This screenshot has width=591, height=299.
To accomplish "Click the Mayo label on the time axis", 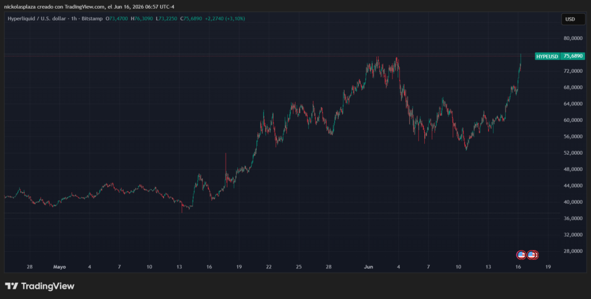I will [x=59, y=267].
